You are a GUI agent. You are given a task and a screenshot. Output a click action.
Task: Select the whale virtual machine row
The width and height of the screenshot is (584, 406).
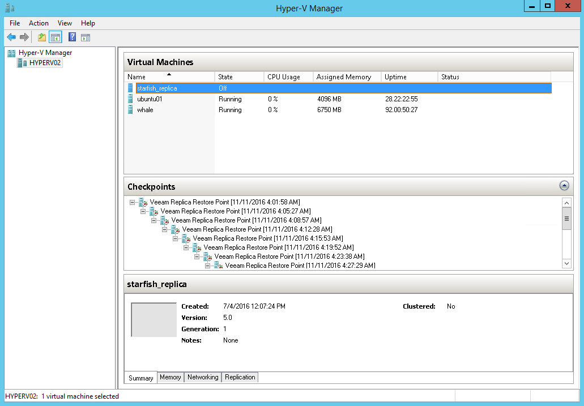click(339, 109)
